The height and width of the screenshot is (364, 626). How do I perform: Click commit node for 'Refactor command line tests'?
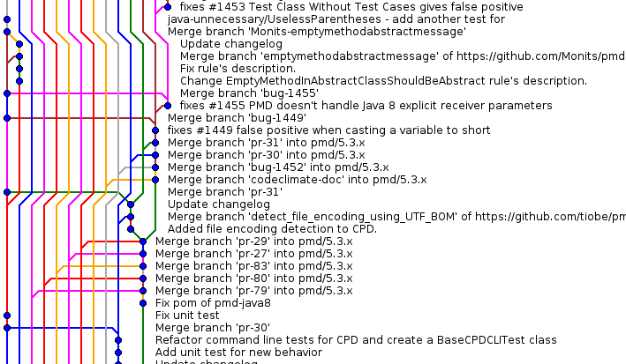(x=118, y=339)
